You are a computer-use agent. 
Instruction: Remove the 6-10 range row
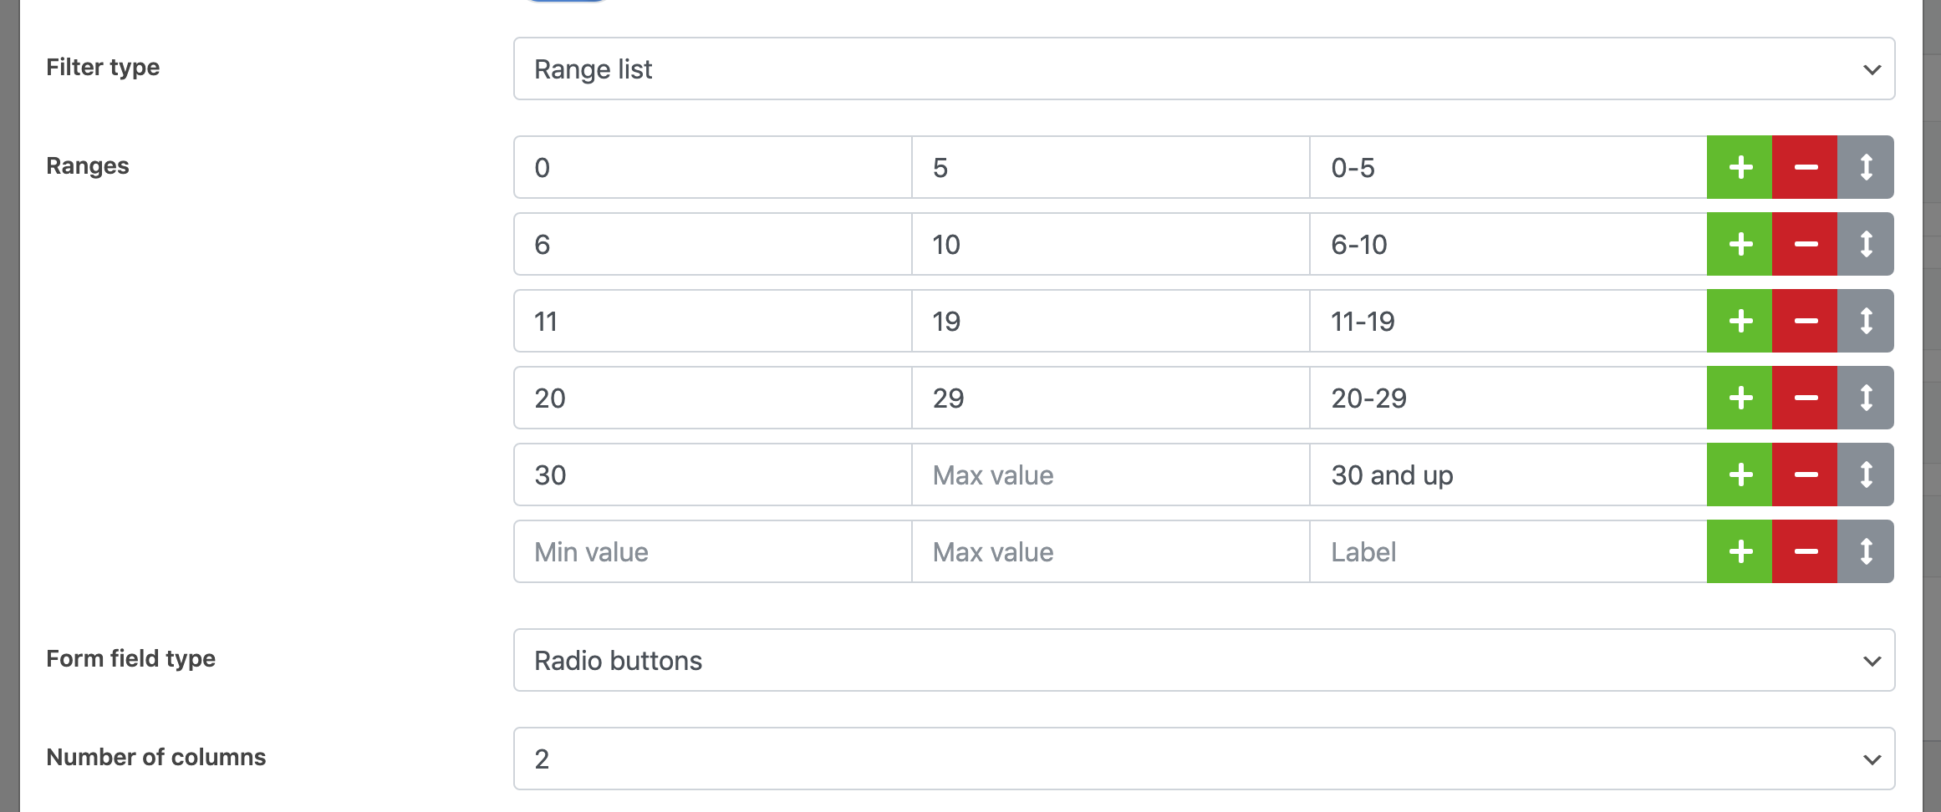[1805, 244]
